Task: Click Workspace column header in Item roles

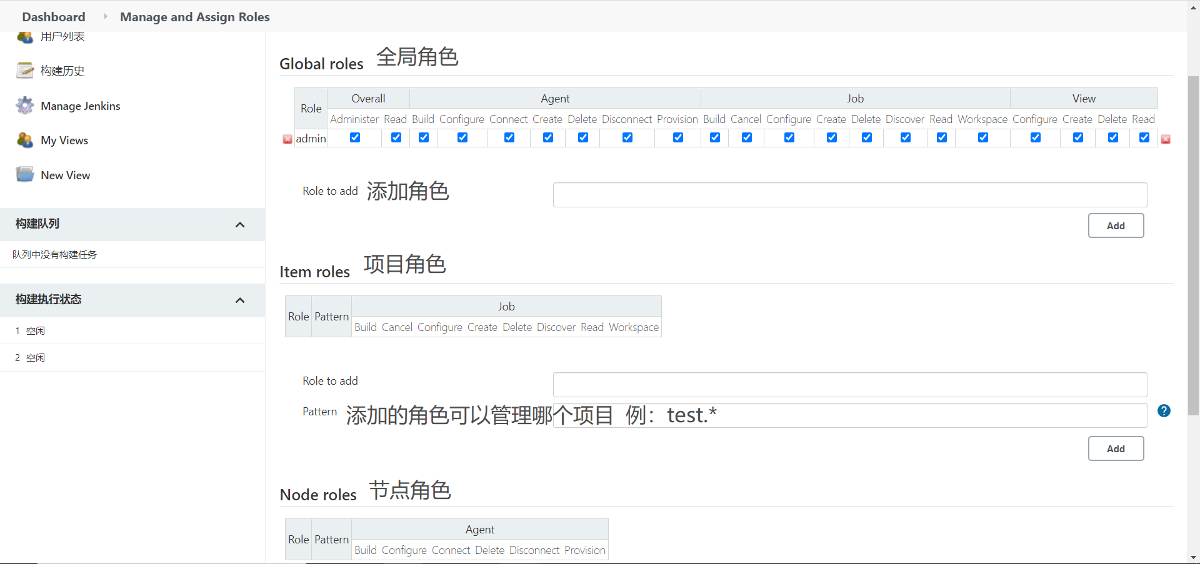Action: (634, 327)
